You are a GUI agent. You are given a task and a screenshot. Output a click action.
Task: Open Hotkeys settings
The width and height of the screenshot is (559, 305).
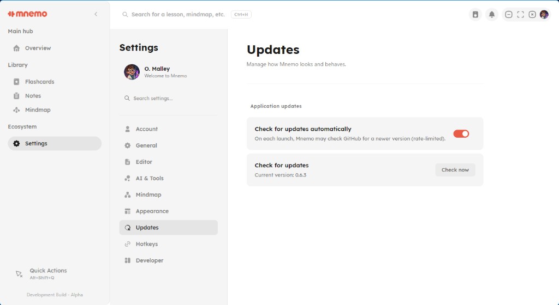[169, 244]
